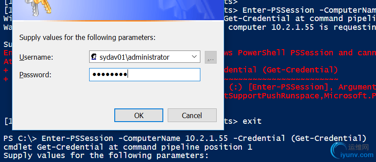Open the browse (...) button next to Username
376x162 pixels.
211,57
